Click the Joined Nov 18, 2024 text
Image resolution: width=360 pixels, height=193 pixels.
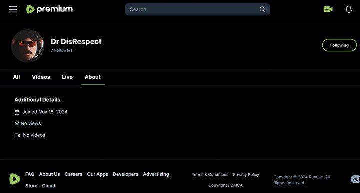[x=45, y=112]
